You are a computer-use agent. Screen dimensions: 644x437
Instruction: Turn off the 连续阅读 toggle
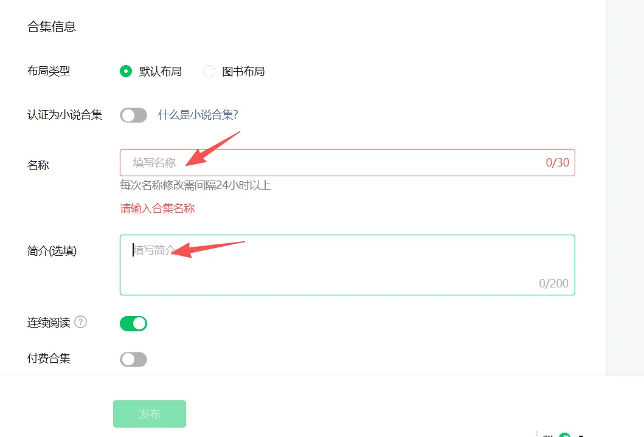tap(133, 323)
